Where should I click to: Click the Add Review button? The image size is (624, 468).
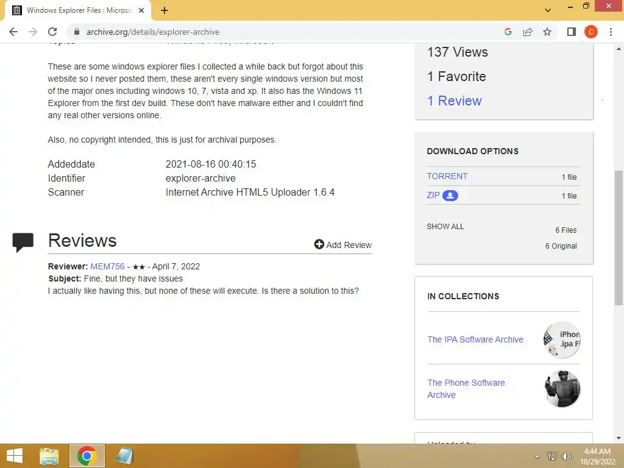click(x=343, y=245)
